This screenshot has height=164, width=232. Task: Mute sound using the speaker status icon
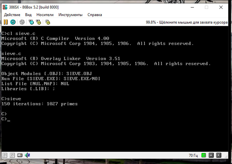[x=28, y=155]
